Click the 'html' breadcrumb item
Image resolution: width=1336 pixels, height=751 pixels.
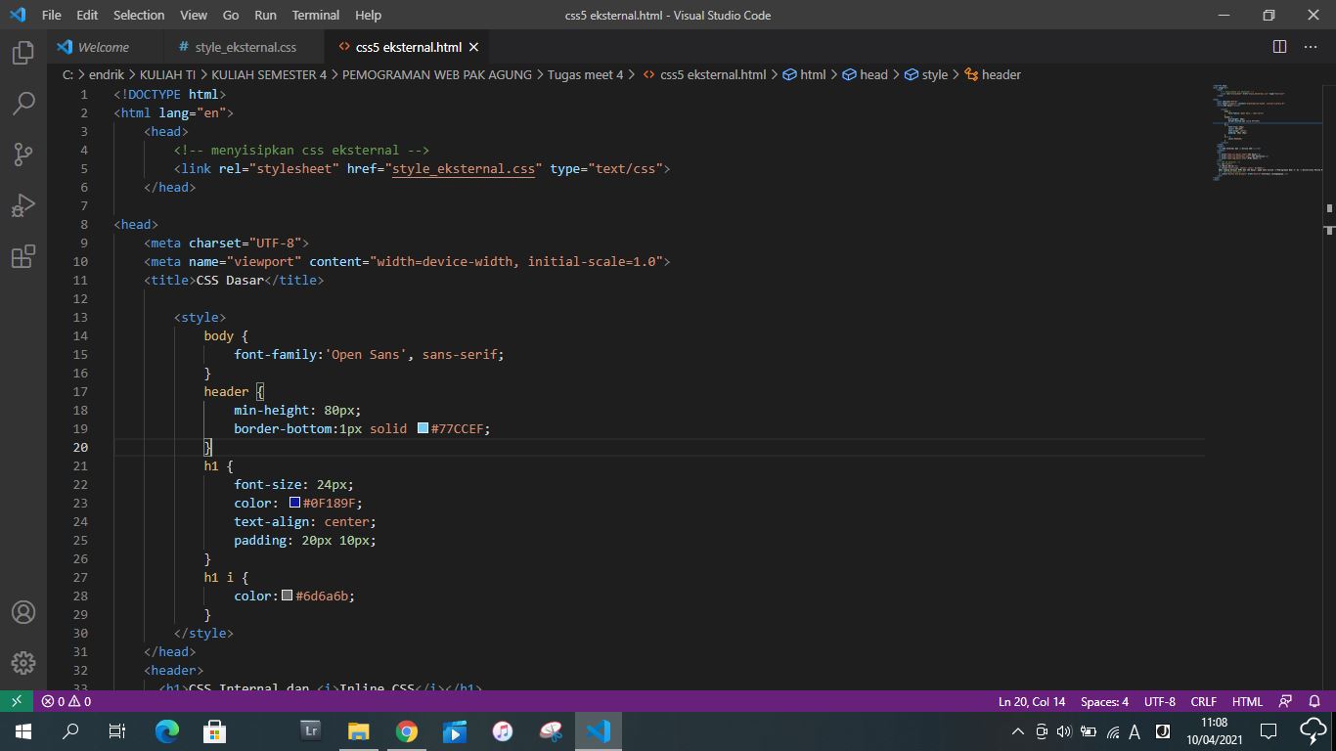pyautogui.click(x=804, y=74)
